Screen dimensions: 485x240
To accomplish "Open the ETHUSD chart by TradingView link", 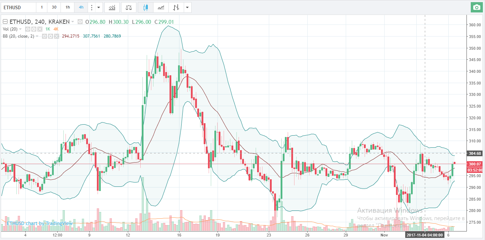I will [x=40, y=223].
